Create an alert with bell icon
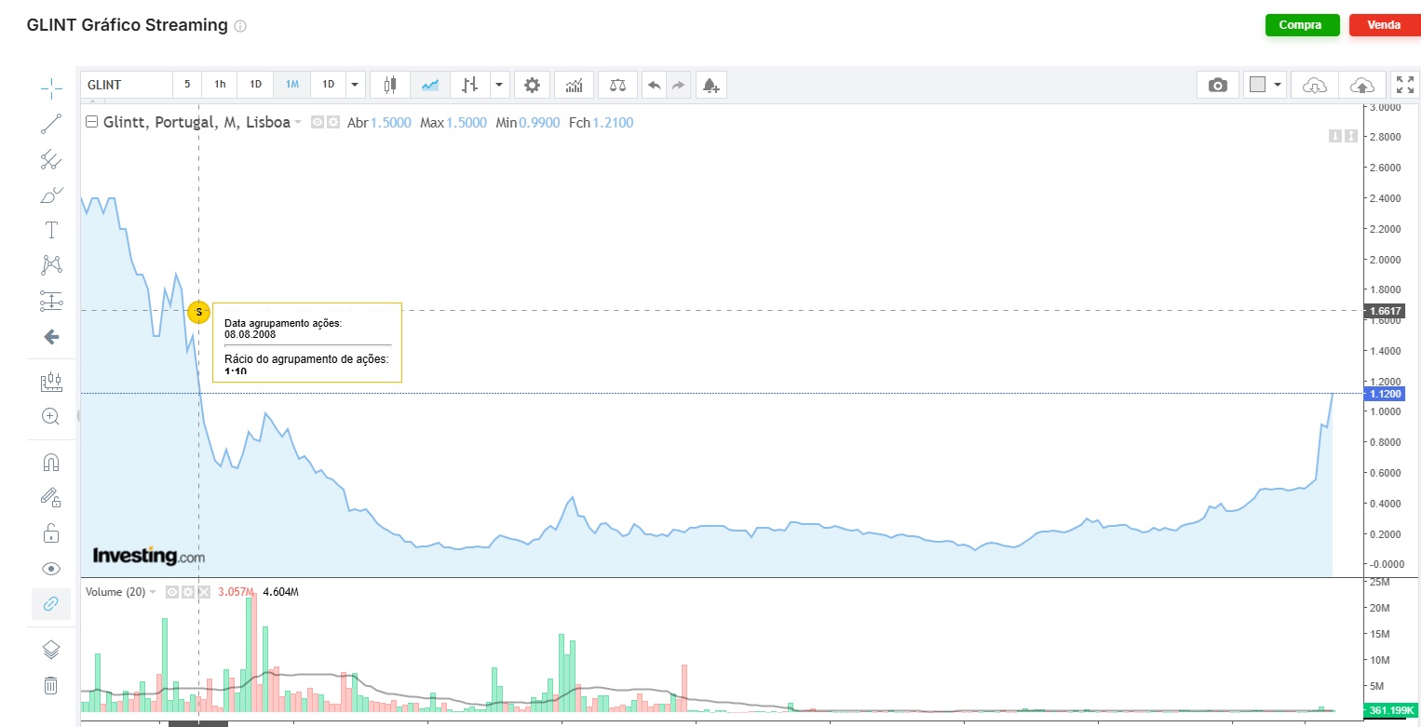Viewport: 1421px width, 727px height. click(x=711, y=85)
